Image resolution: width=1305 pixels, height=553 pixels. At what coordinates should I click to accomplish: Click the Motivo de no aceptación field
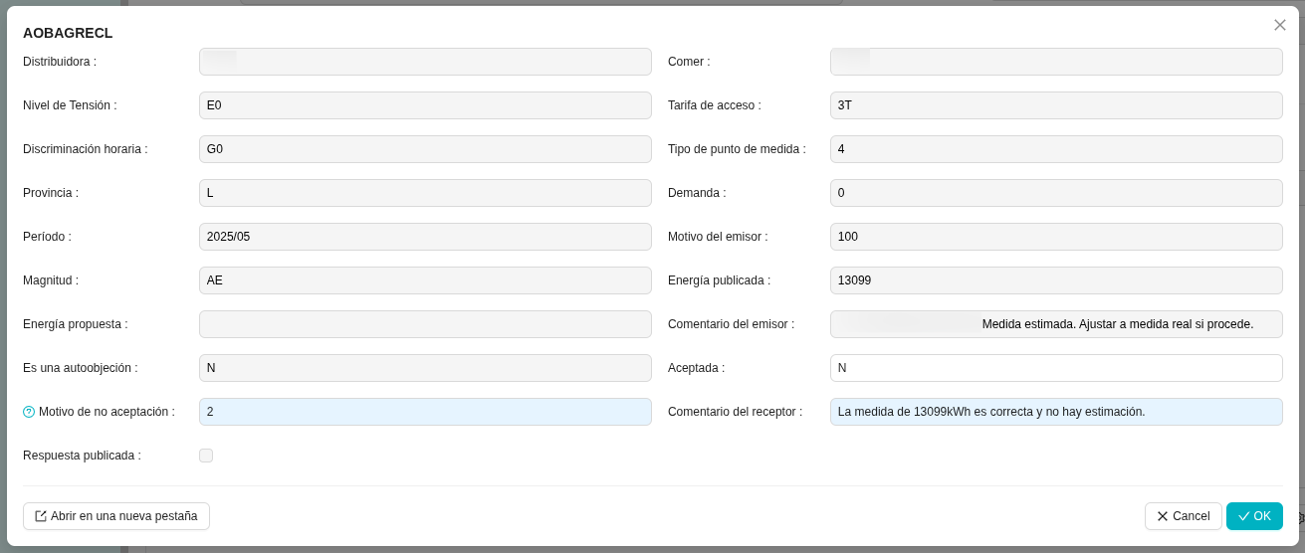pyautogui.click(x=425, y=412)
